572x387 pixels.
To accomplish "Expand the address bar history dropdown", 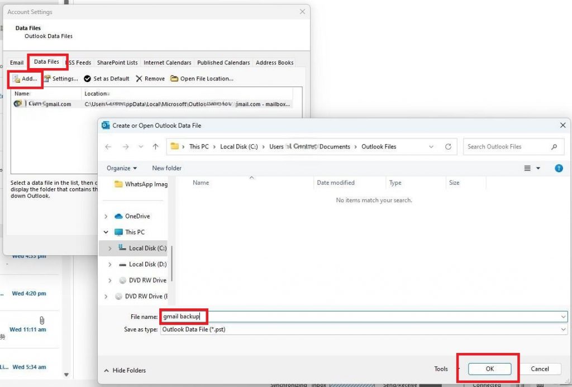I will (431, 147).
